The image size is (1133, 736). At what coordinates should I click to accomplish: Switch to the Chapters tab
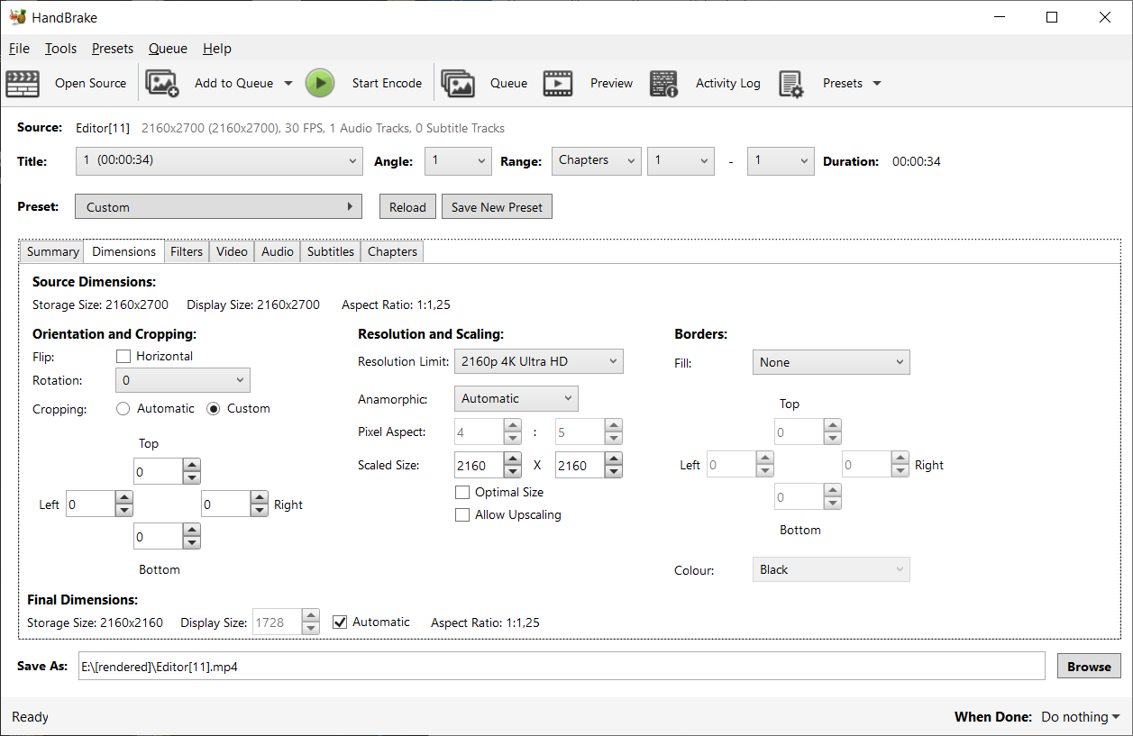point(392,252)
